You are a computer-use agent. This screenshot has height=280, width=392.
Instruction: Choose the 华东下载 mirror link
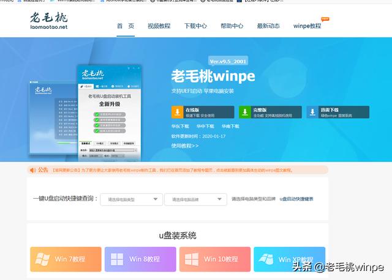coord(180,127)
